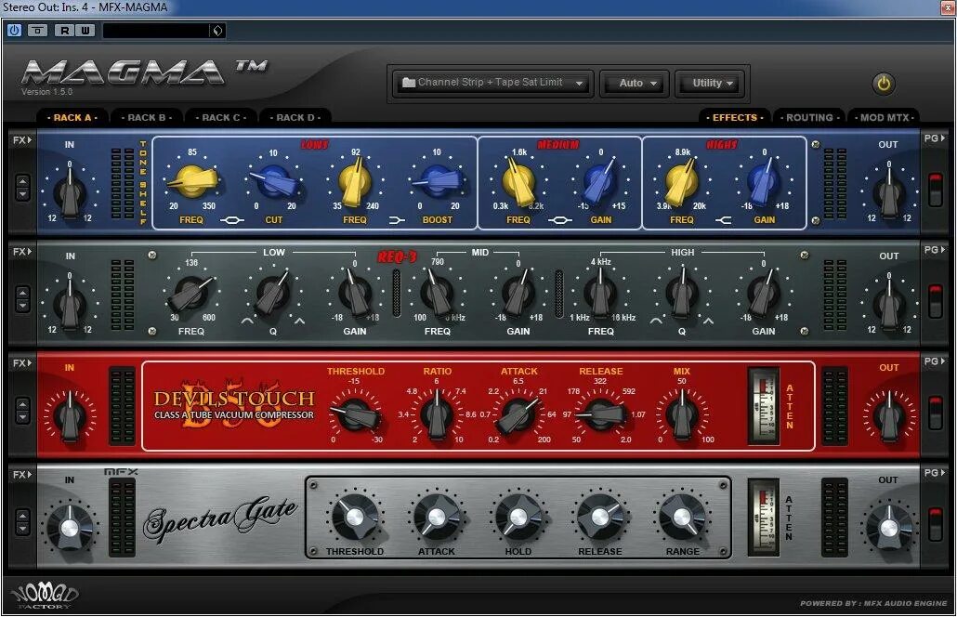957x617 pixels.
Task: Click Tone Shelf blue CUT knob
Action: [274, 180]
